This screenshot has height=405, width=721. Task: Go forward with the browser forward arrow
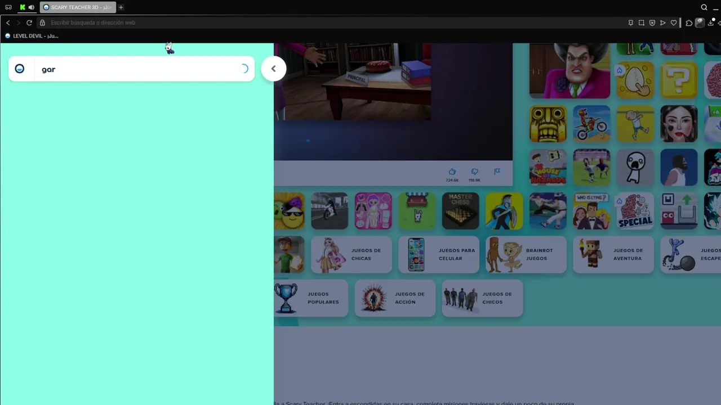(x=18, y=22)
